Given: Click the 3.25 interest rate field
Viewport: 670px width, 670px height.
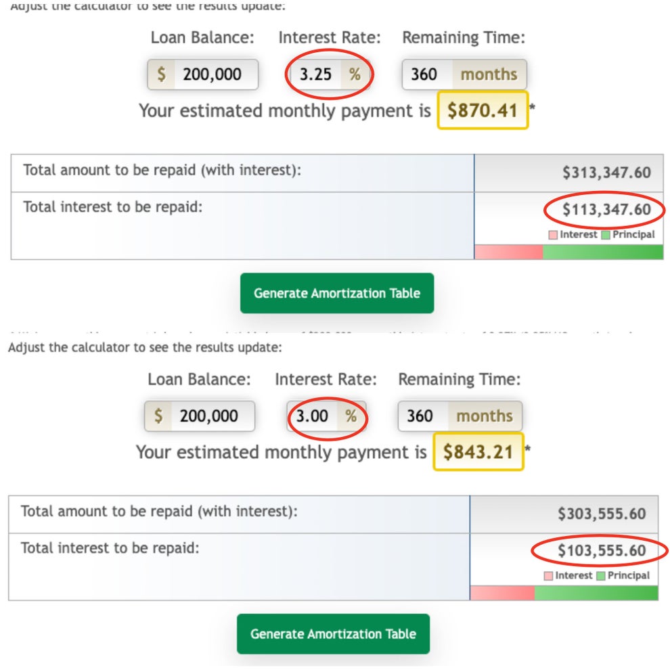Looking at the screenshot, I should pyautogui.click(x=316, y=74).
